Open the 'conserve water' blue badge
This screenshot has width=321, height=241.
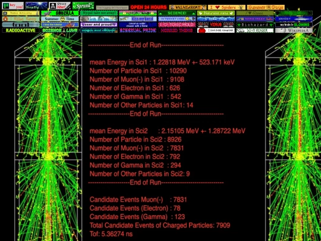138,24
